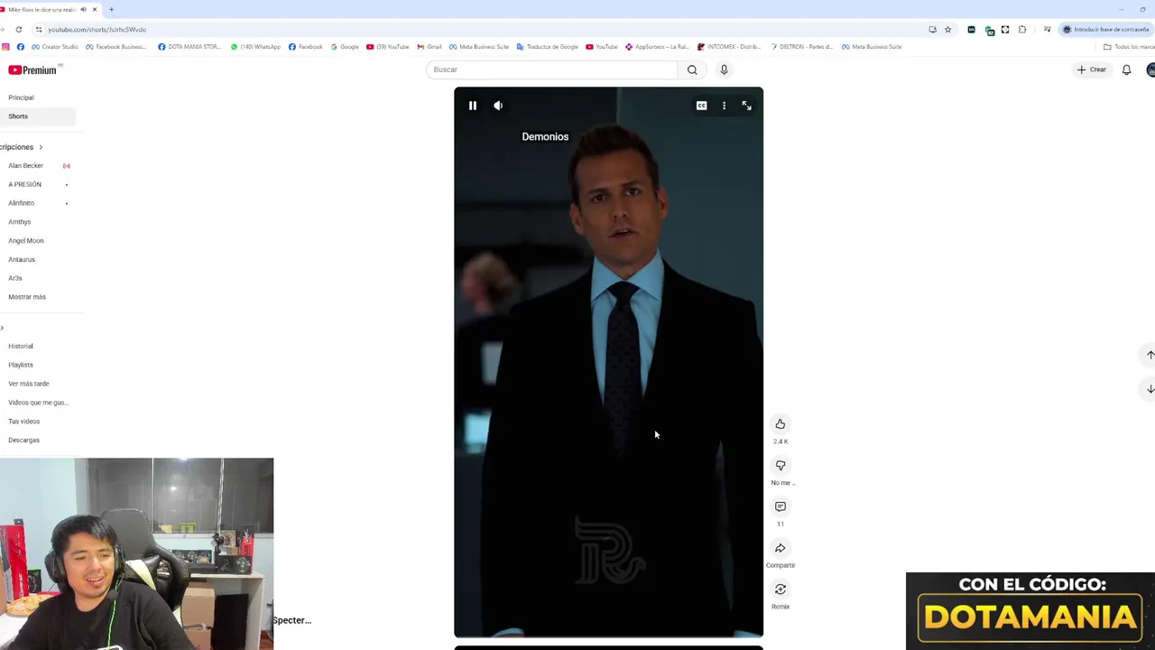Open the comments on the Short
The height and width of the screenshot is (650, 1155).
click(781, 506)
